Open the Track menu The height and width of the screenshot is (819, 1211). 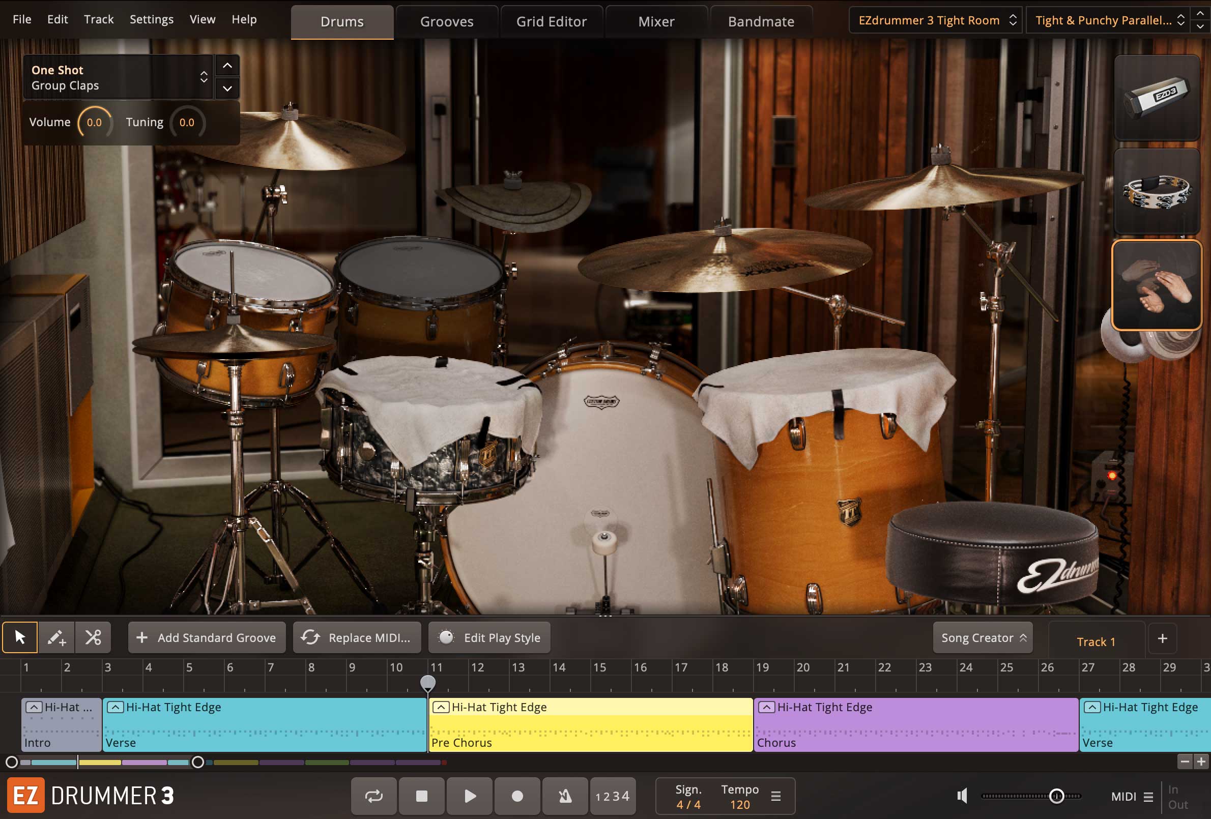99,19
